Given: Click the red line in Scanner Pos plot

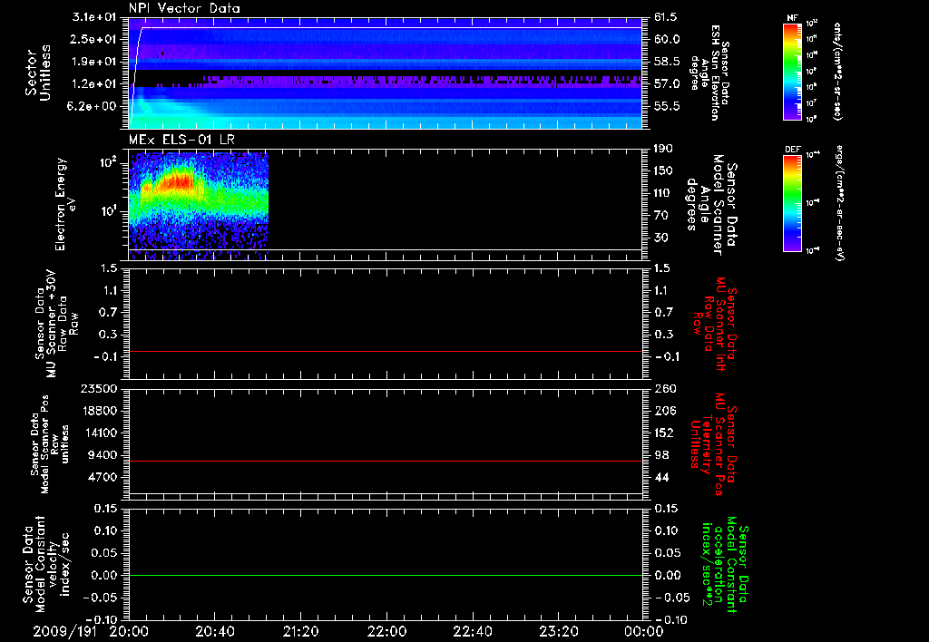Looking at the screenshot, I should point(386,461).
